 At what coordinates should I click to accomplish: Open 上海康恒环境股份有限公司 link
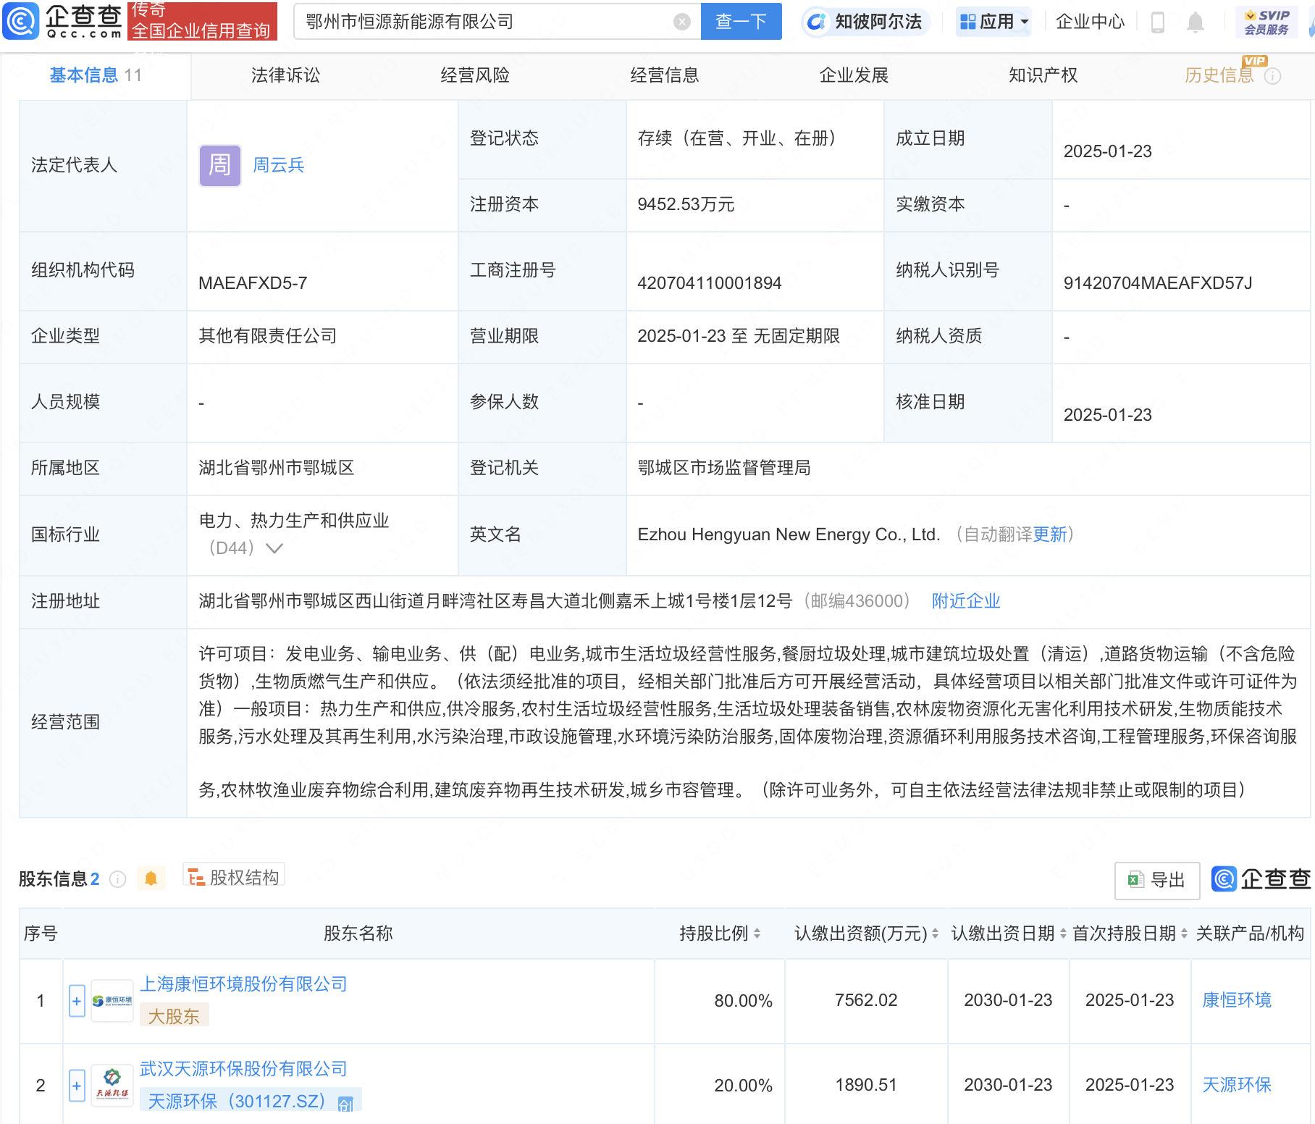243,984
